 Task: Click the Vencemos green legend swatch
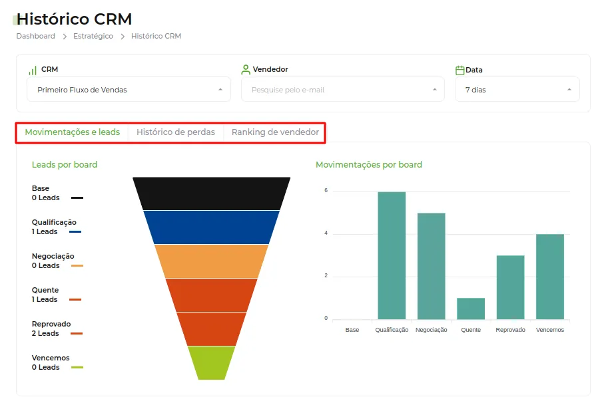[77, 367]
